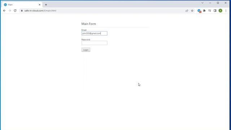Click the address bar URL

pyautogui.click(x=40, y=10)
